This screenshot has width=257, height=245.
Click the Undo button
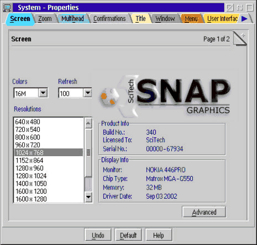[98, 235]
